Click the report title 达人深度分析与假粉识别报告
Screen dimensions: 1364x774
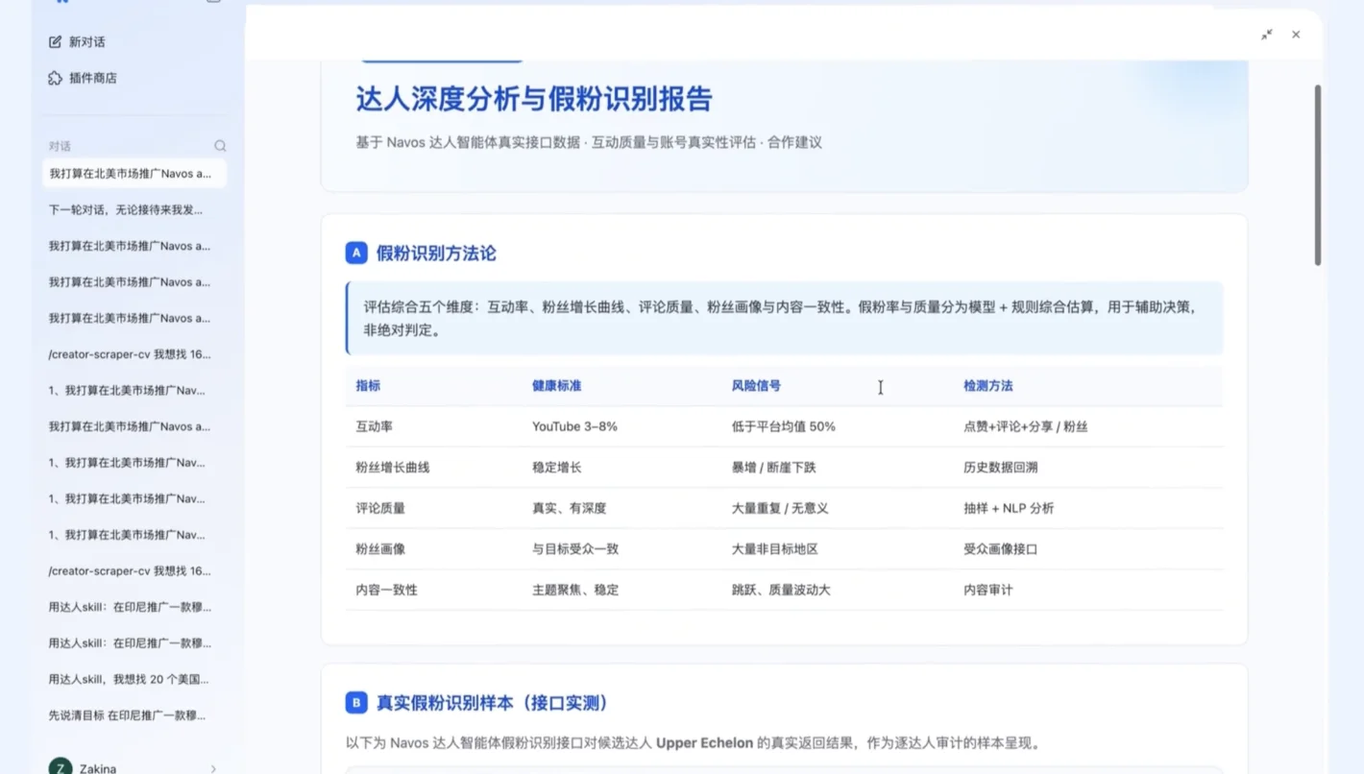(x=534, y=100)
